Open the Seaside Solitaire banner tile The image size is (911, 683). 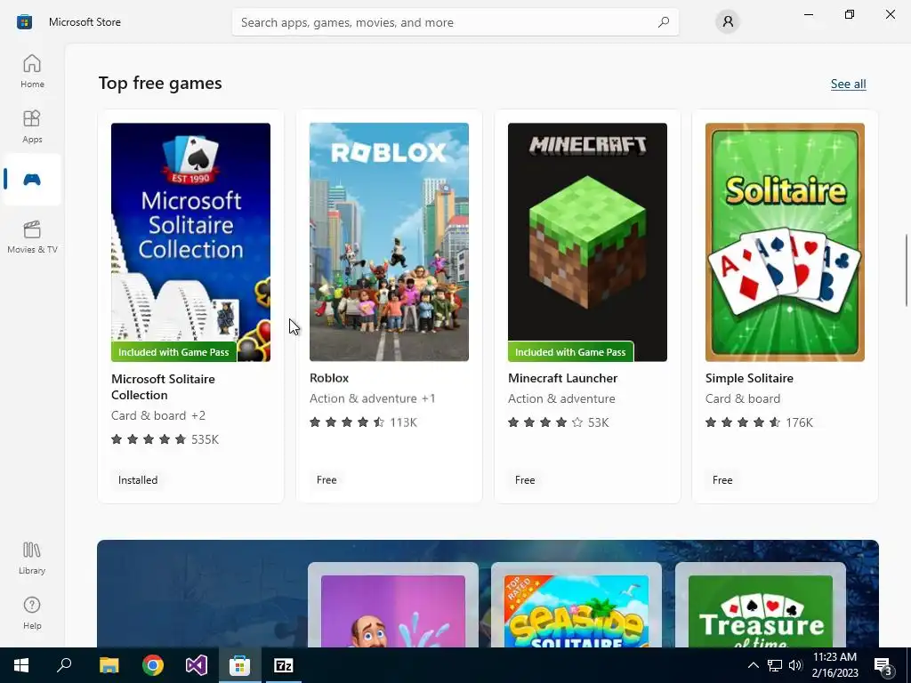point(576,605)
